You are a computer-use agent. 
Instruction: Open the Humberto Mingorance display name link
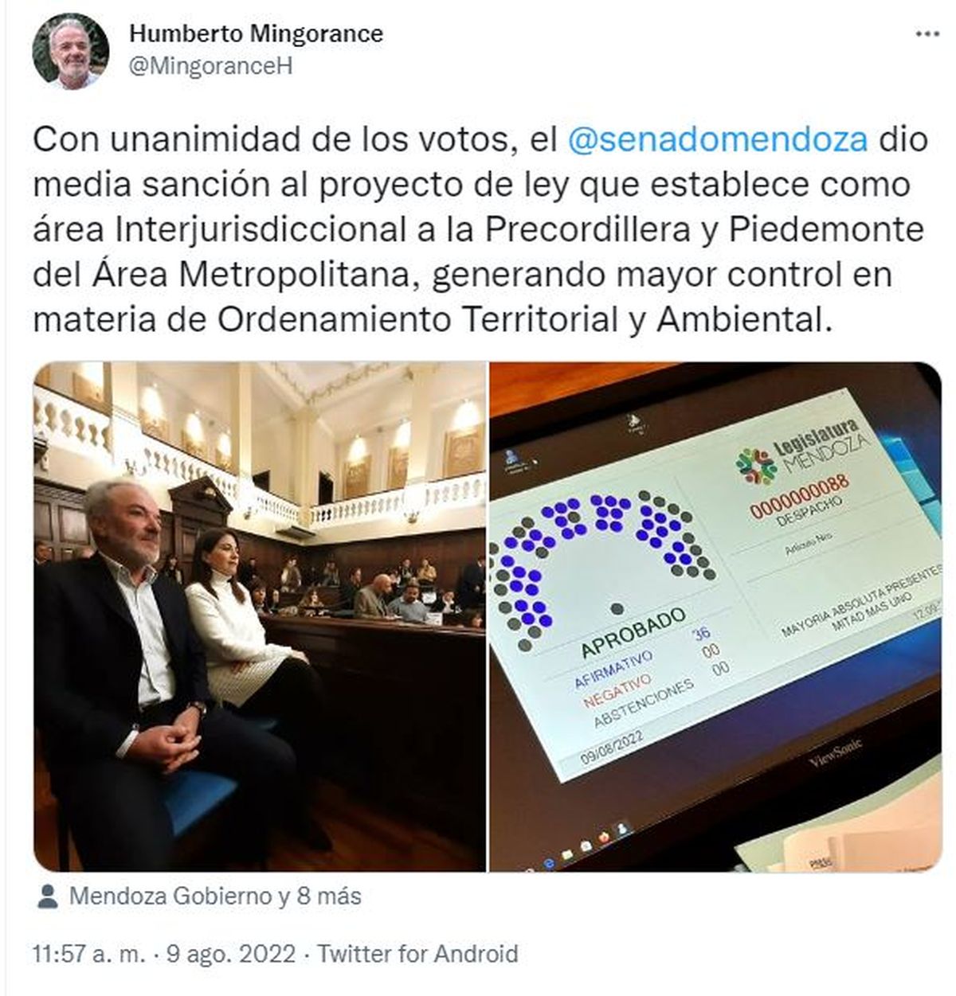pos(256,33)
